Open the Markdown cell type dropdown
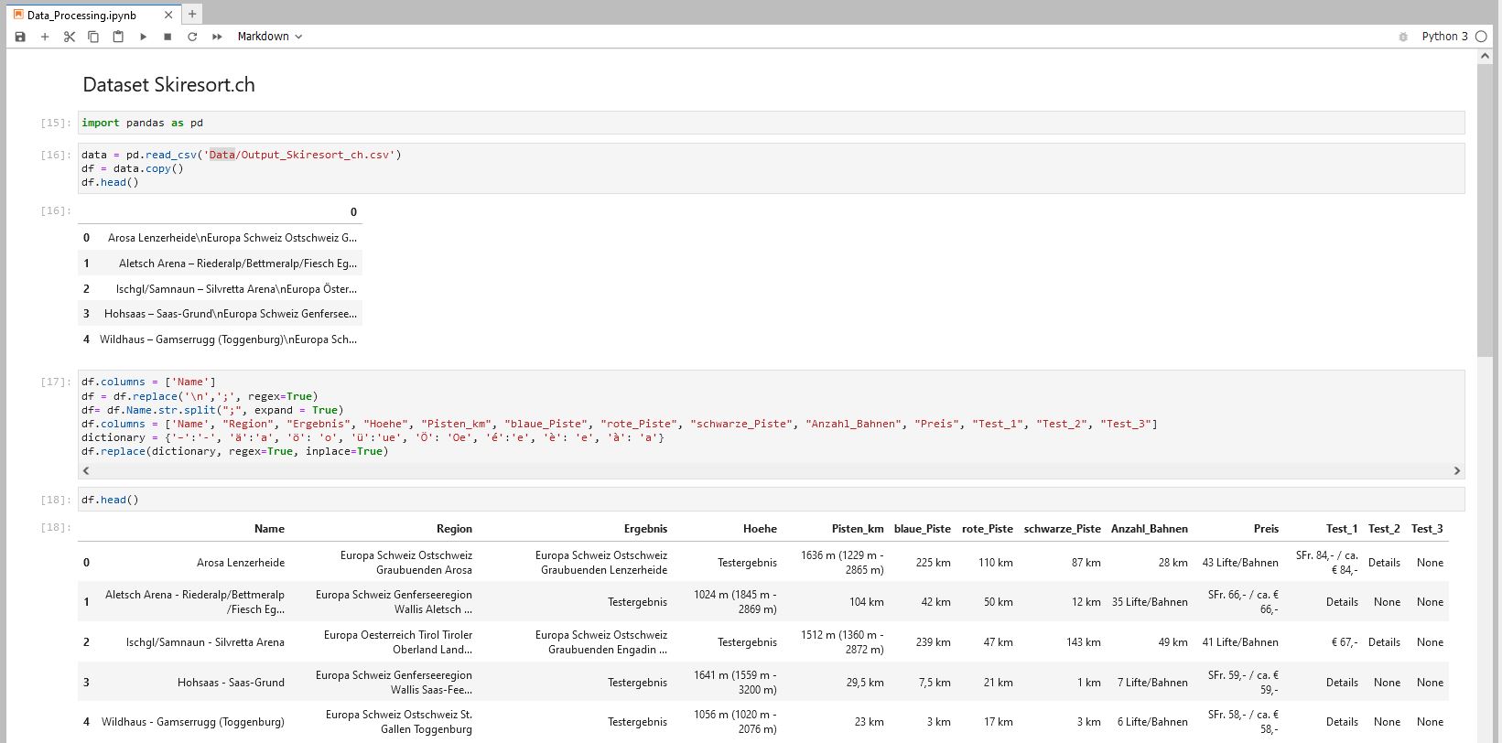This screenshot has height=743, width=1502. 269,37
